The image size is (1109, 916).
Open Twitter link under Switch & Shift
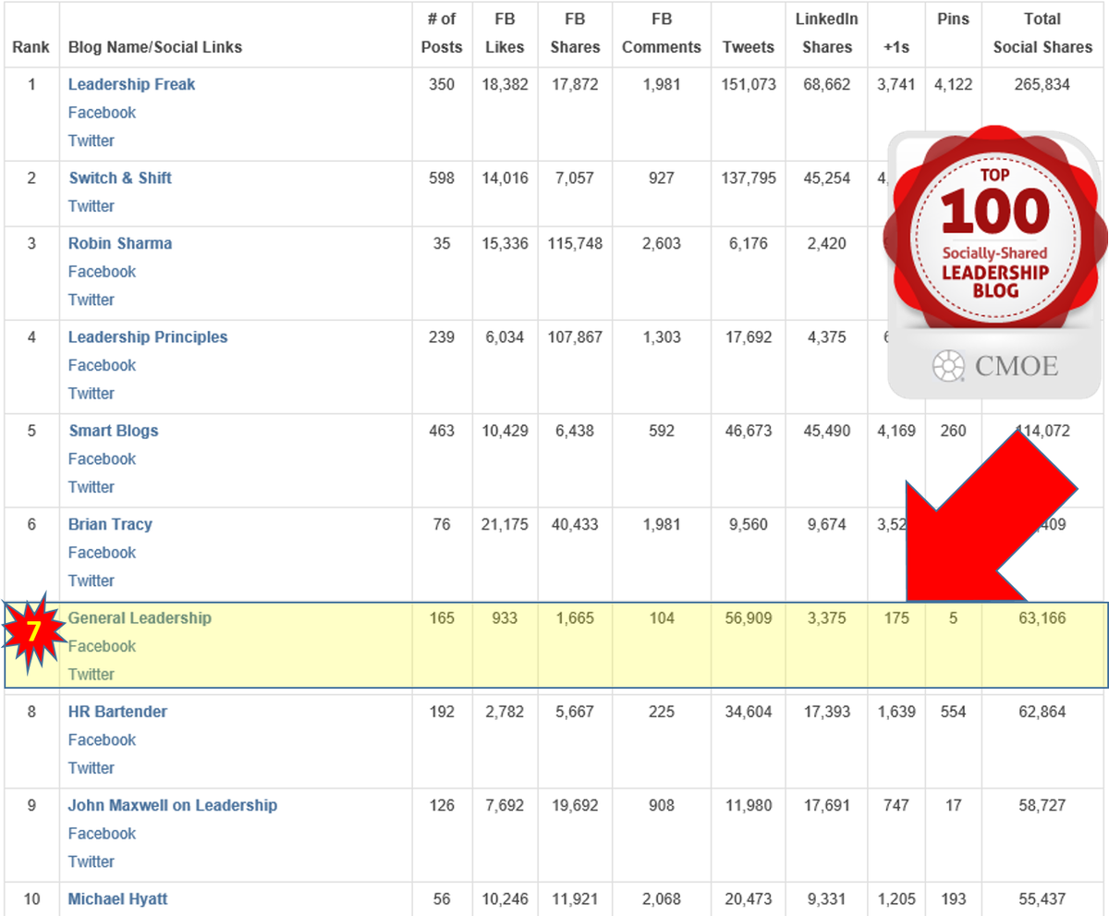[91, 206]
